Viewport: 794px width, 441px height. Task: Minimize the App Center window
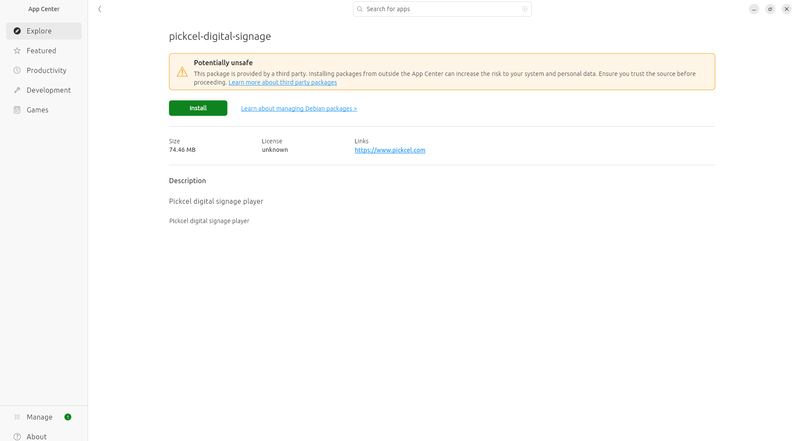coord(754,9)
